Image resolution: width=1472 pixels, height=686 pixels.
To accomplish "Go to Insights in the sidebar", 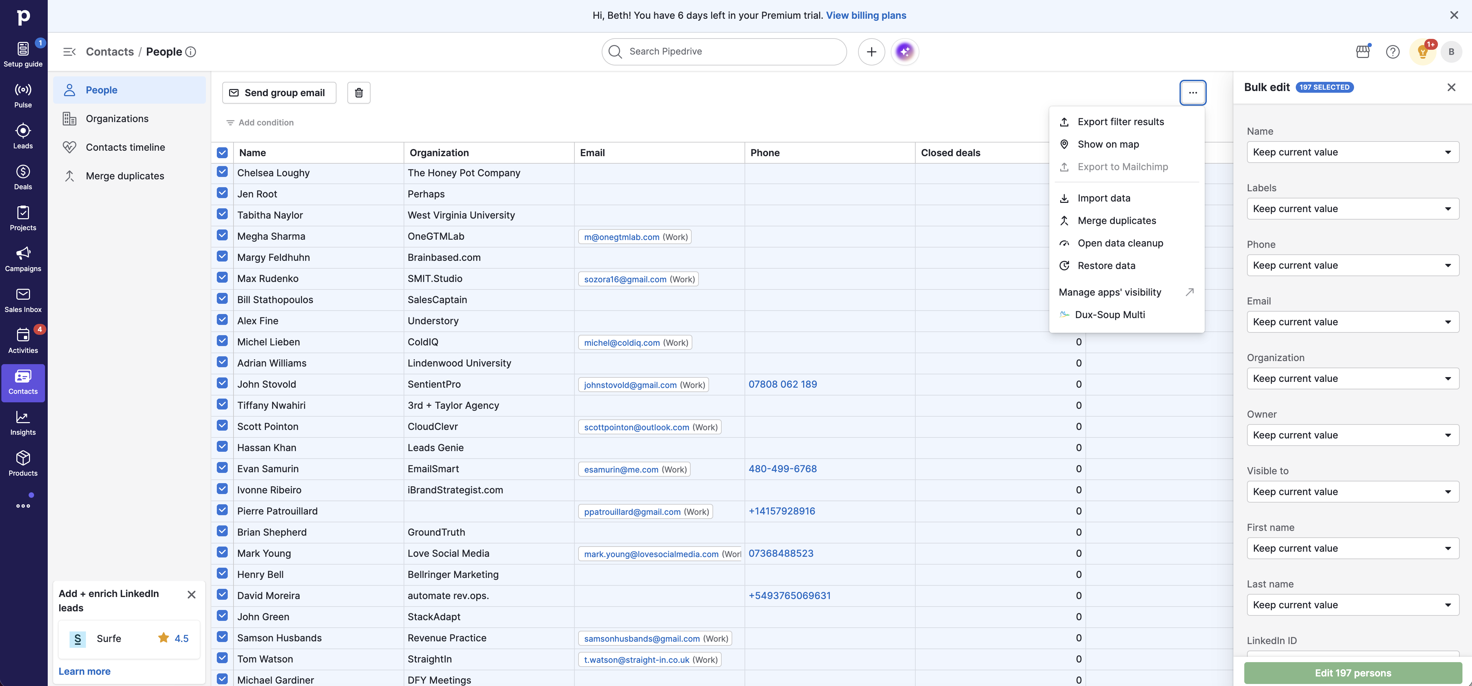I will pos(23,423).
